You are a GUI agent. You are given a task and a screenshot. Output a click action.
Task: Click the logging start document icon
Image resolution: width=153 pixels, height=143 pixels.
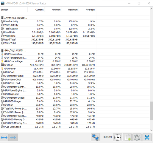coord(127,137)
